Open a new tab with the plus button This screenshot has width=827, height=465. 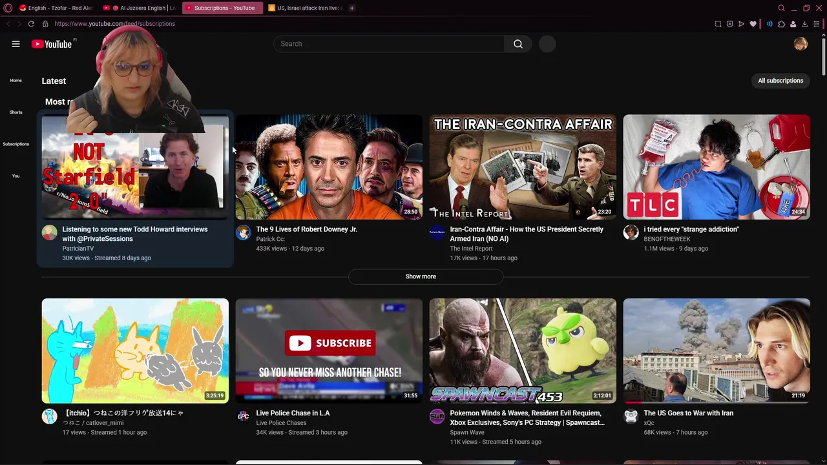[x=352, y=8]
